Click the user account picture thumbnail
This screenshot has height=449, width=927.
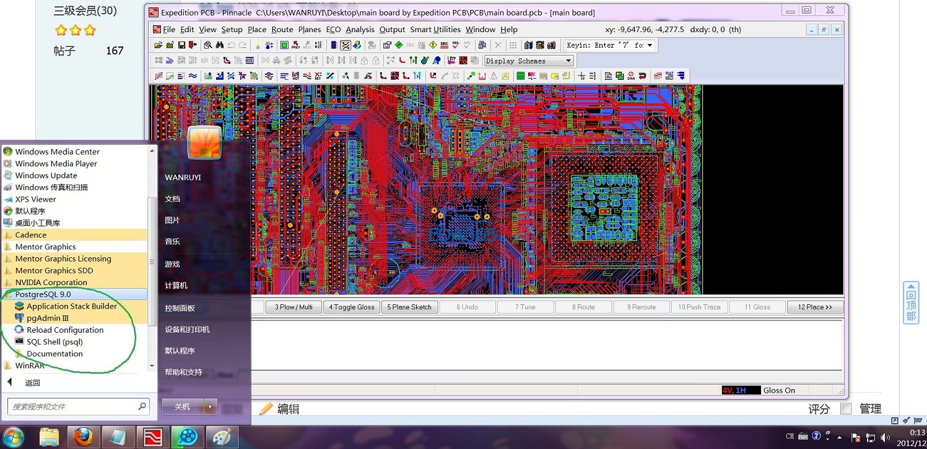point(204,143)
